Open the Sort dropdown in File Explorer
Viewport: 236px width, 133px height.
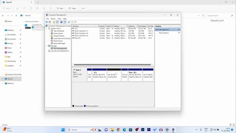[60, 8]
